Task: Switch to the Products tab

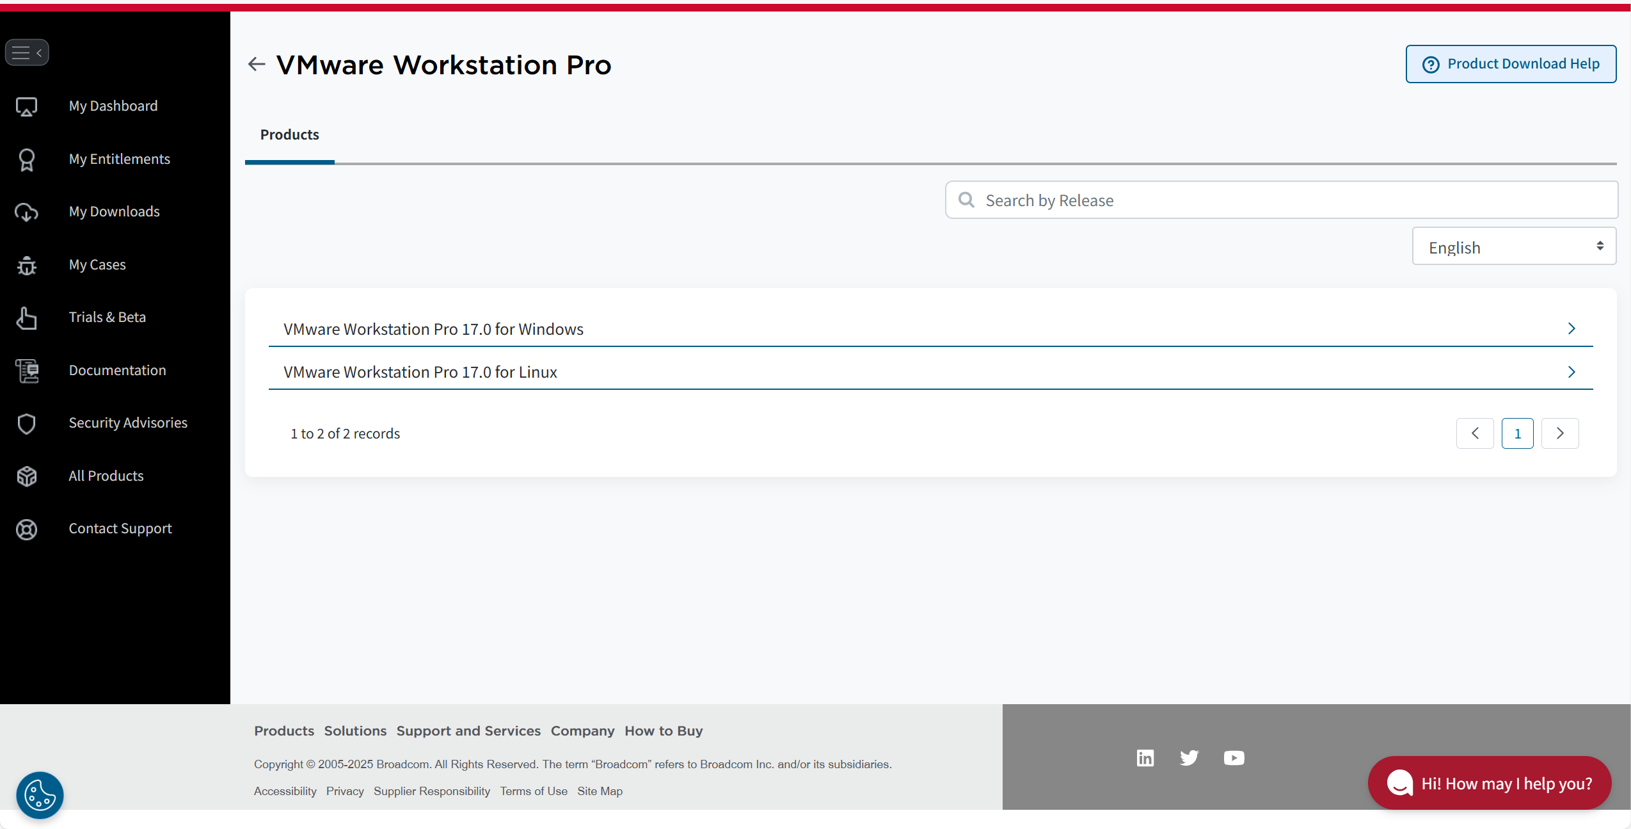Action: 289,134
